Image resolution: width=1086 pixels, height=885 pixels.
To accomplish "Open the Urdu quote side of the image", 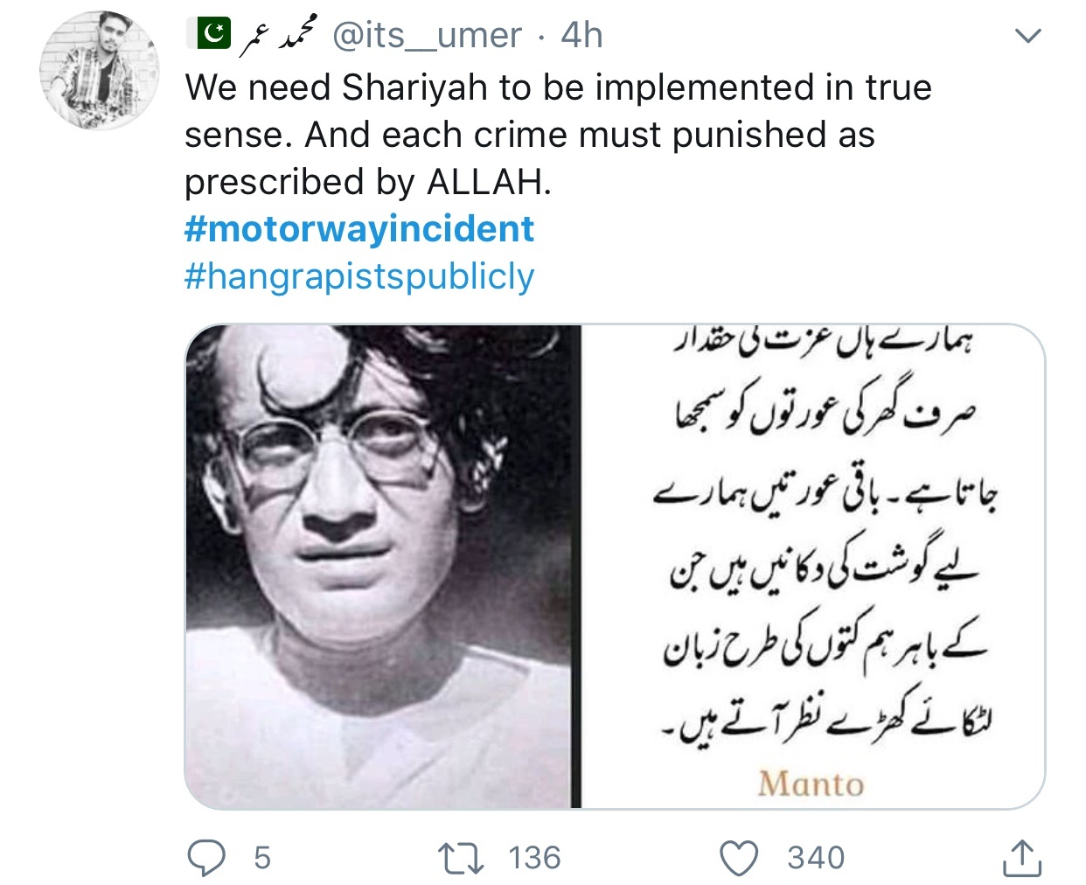I will pyautogui.click(x=813, y=566).
